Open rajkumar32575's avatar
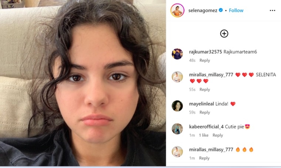Viewport: 281px width, 168px height. 177,54
